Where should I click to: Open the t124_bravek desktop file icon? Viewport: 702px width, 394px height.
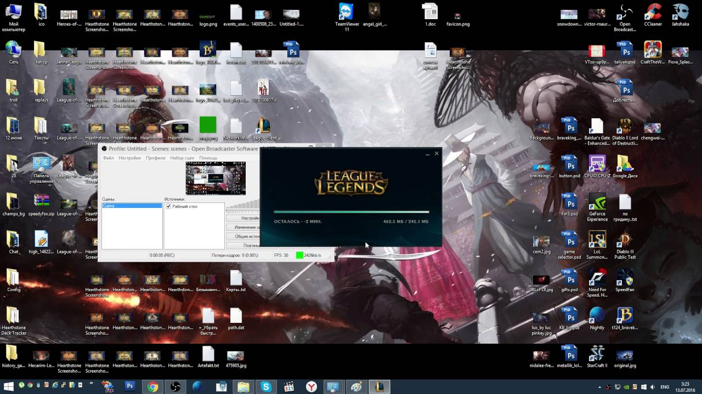click(625, 318)
